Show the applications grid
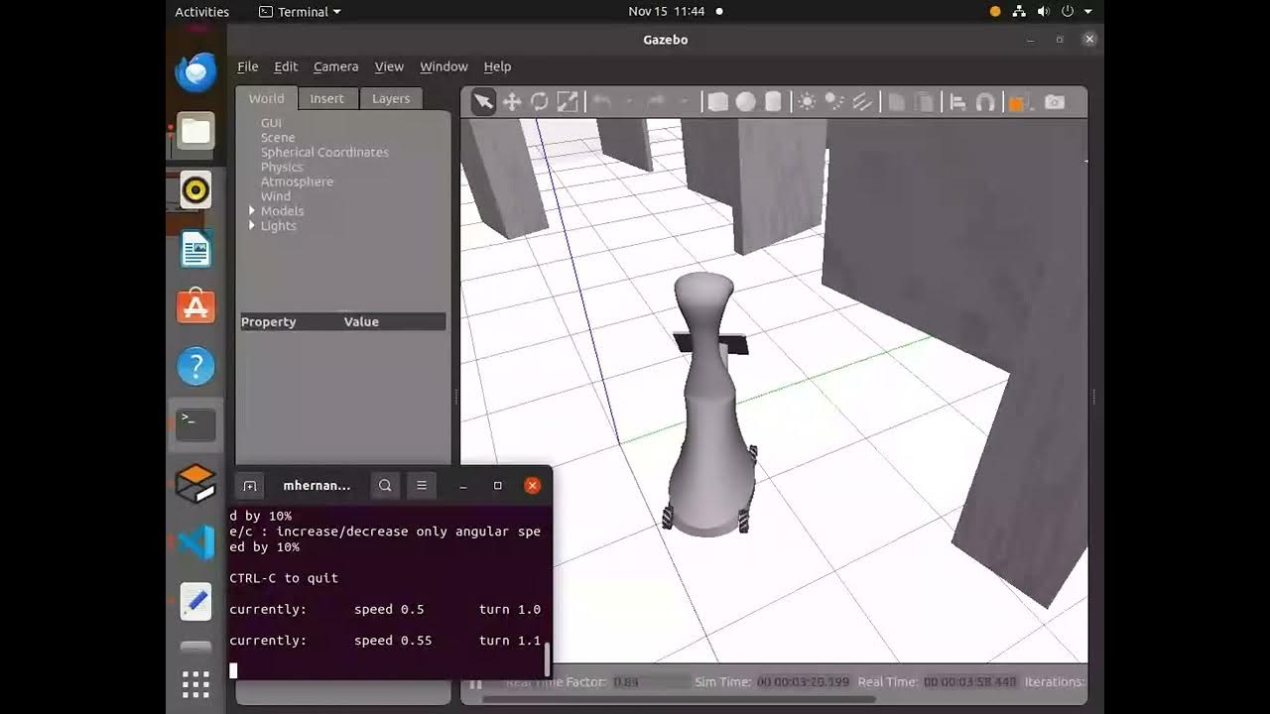The height and width of the screenshot is (714, 1270). (x=195, y=684)
